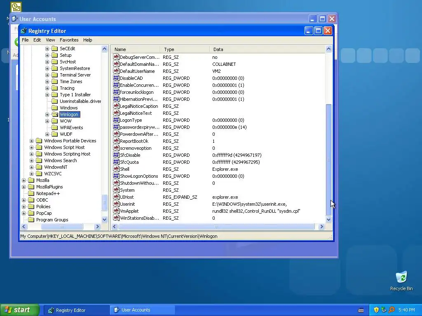The image size is (422, 316).
Task: Expand the Winlogon key node
Action: (x=47, y=114)
